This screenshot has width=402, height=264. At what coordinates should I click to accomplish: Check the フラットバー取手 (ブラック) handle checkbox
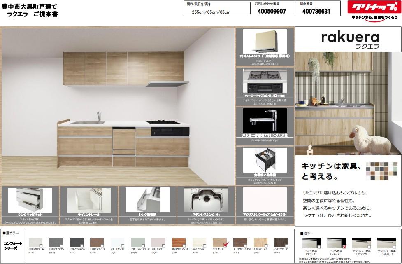(x=369, y=246)
